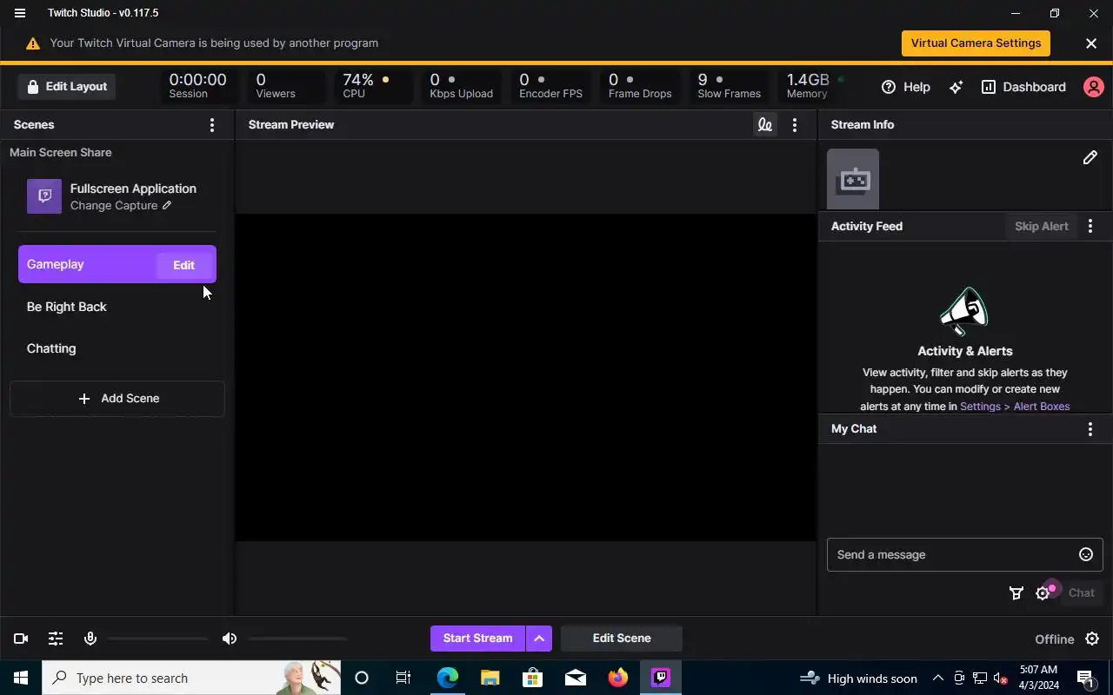This screenshot has width=1113, height=695.
Task: Select the Chatting scene
Action: click(x=117, y=348)
